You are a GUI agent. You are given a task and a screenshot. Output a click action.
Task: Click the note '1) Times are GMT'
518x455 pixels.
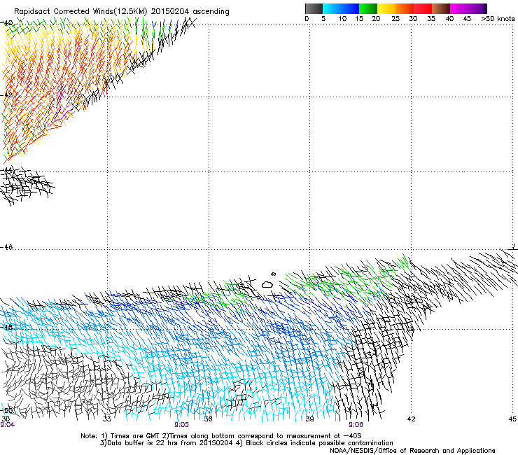tap(130, 436)
